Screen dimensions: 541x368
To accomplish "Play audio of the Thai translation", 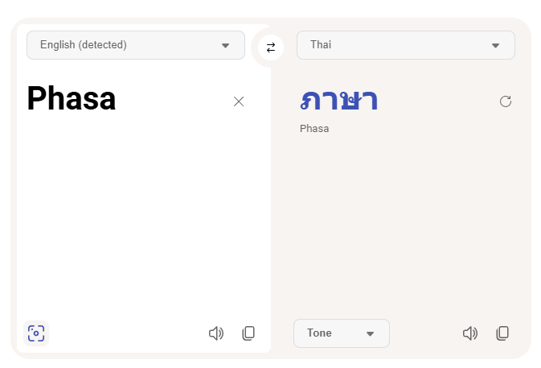I will click(x=470, y=333).
